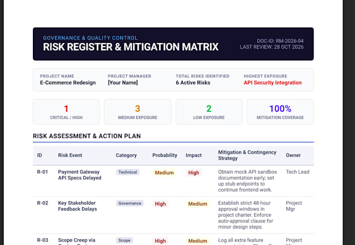Click the 'Scope' category badge
The width and height of the screenshot is (355, 245).
pyautogui.click(x=124, y=240)
